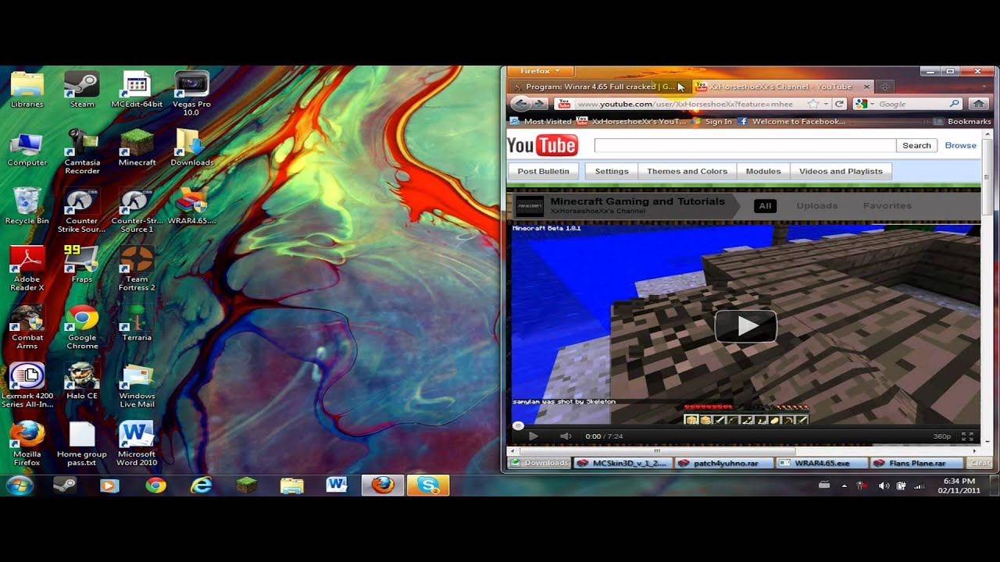Launch Fraps from the desktop
The height and width of the screenshot is (562, 1000).
click(x=82, y=265)
